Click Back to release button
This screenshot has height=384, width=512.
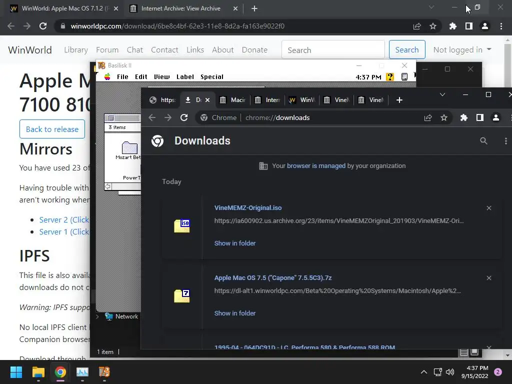52,129
